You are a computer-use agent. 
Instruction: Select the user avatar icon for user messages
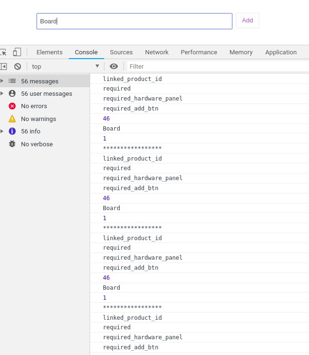click(12, 93)
